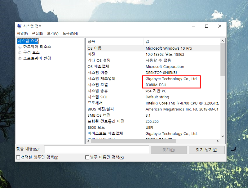Select the 베이스보드 제조업체 row label

coord(105,134)
